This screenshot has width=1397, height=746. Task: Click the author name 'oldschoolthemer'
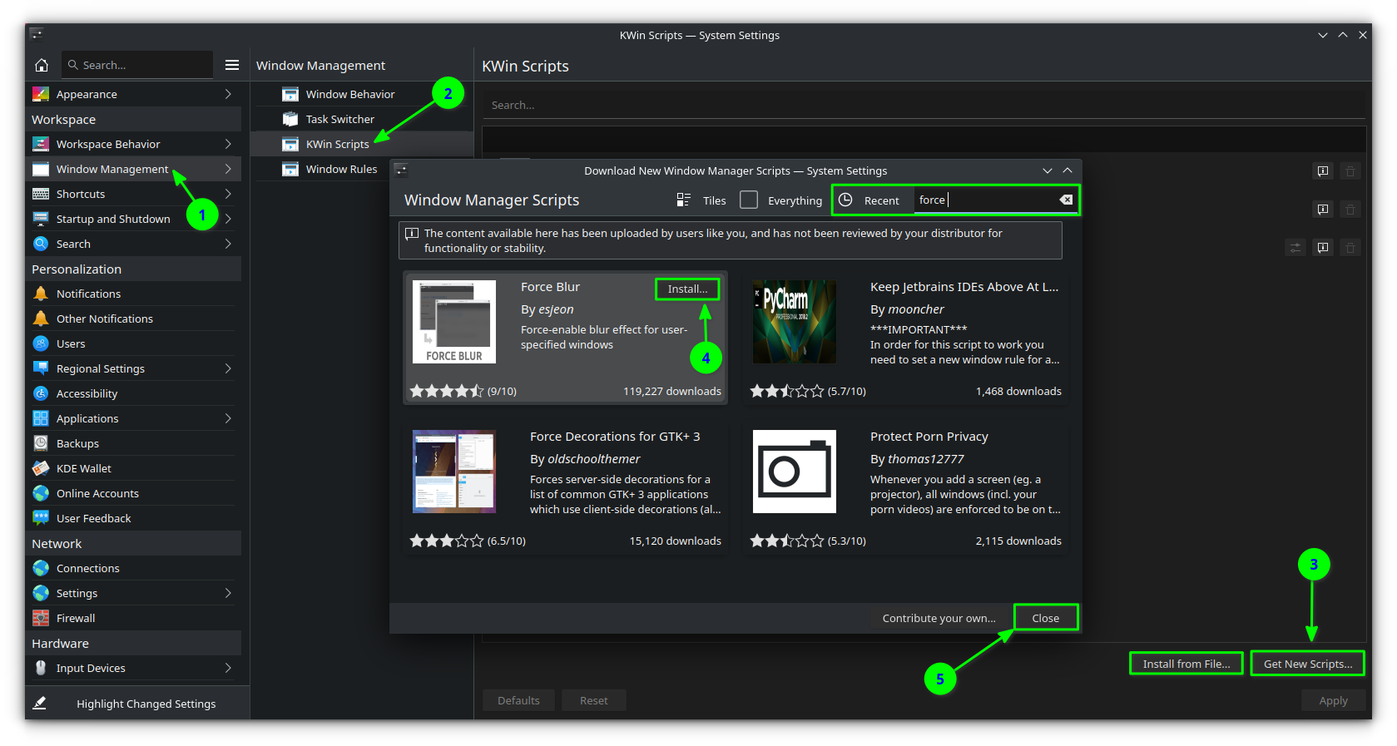(594, 459)
